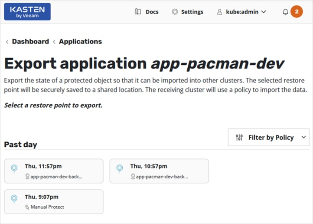This screenshot has height=224, width=313.
Task: Click the back chevron before Dashboard
Action: (7, 42)
